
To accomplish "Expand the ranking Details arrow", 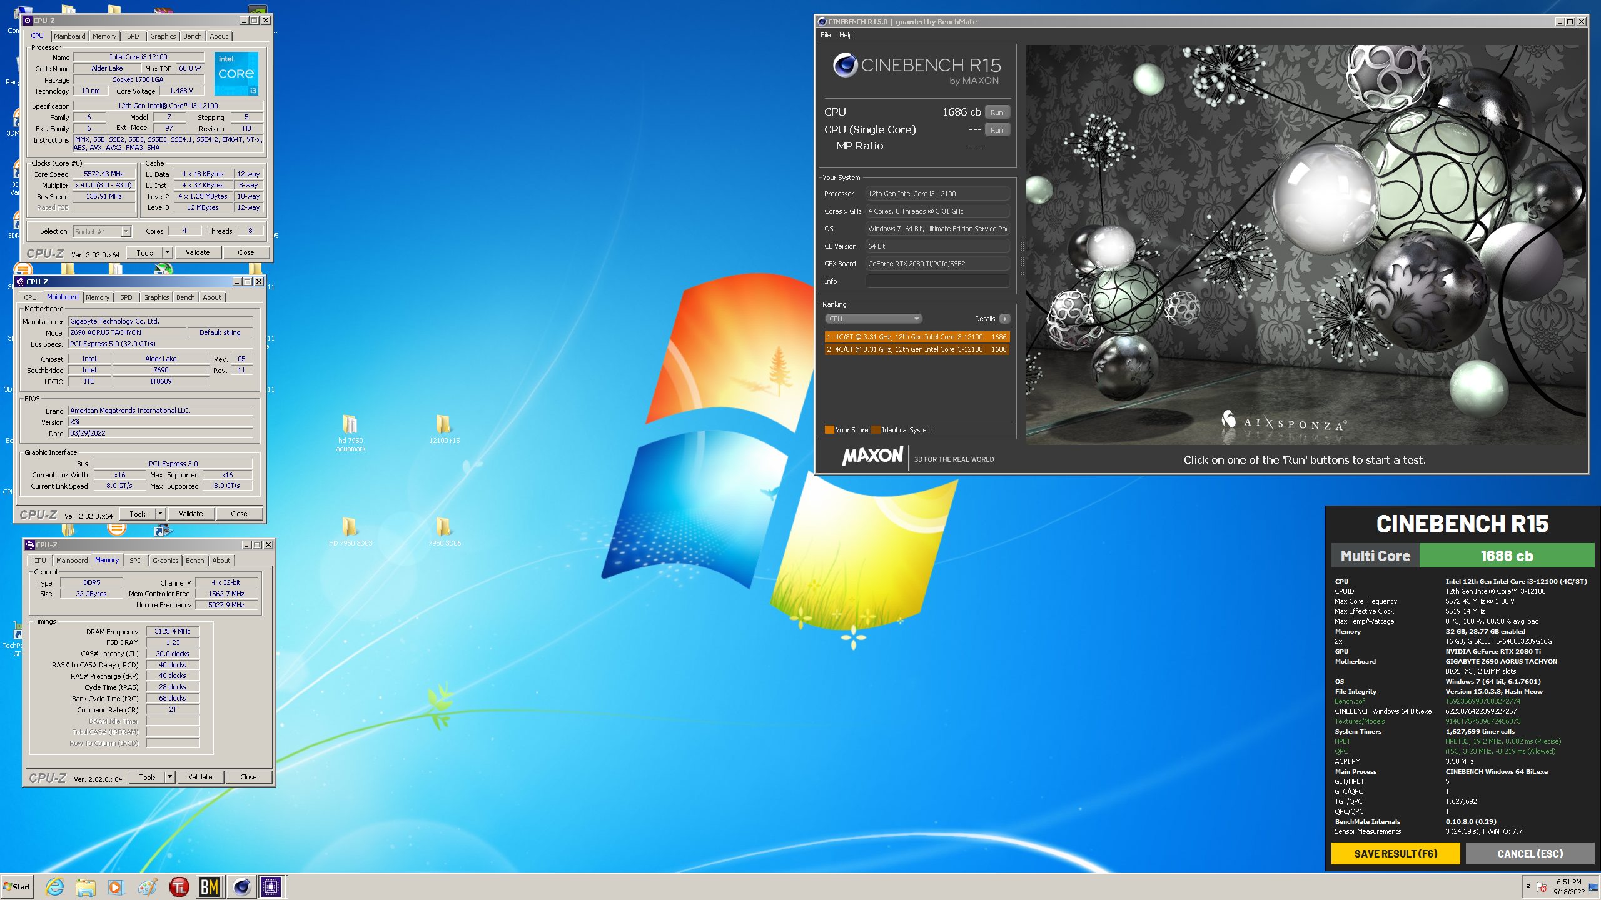I will point(1005,319).
